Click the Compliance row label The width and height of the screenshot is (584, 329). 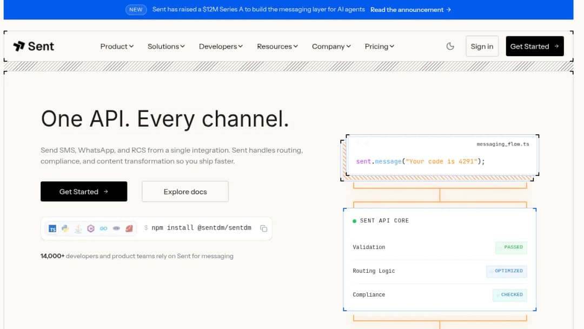click(x=369, y=295)
